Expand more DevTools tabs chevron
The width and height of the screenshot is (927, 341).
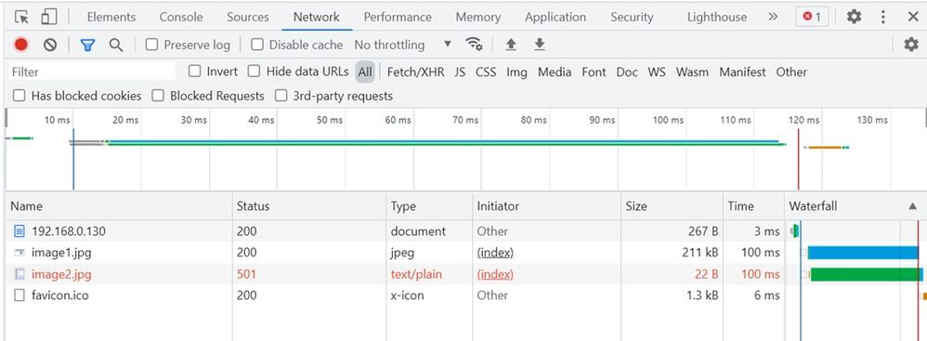coord(773,17)
